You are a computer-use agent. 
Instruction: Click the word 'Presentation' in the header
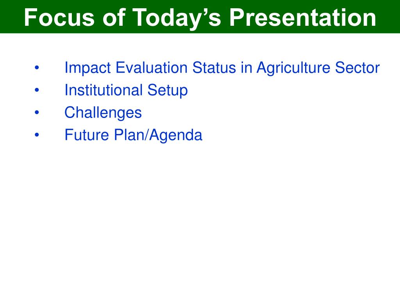point(303,17)
